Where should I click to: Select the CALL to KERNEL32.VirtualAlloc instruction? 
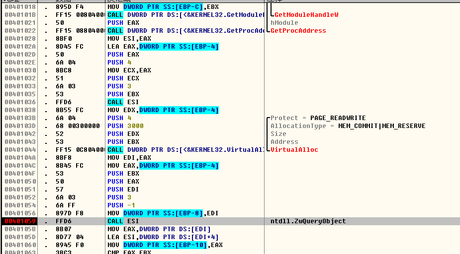click(185, 149)
